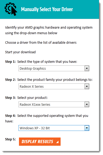Click the Step 1 system type label
103x155 pixels.
[41, 62]
